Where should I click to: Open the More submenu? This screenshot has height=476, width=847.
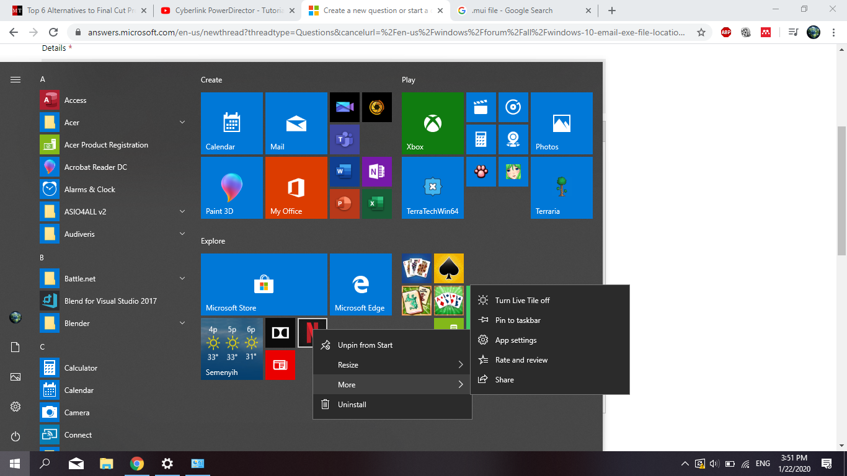(392, 385)
